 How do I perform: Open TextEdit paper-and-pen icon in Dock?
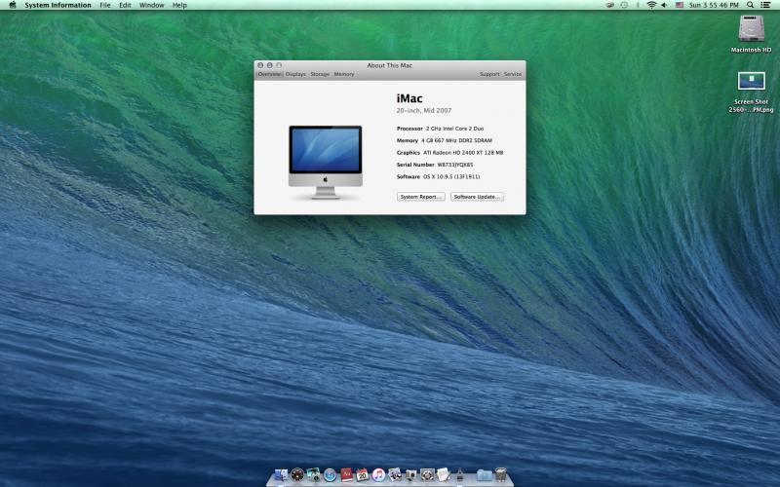coord(444,474)
